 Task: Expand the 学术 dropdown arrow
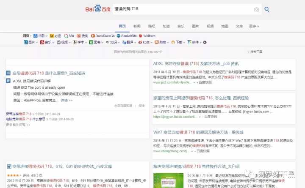pyautogui.click(x=86, y=42)
